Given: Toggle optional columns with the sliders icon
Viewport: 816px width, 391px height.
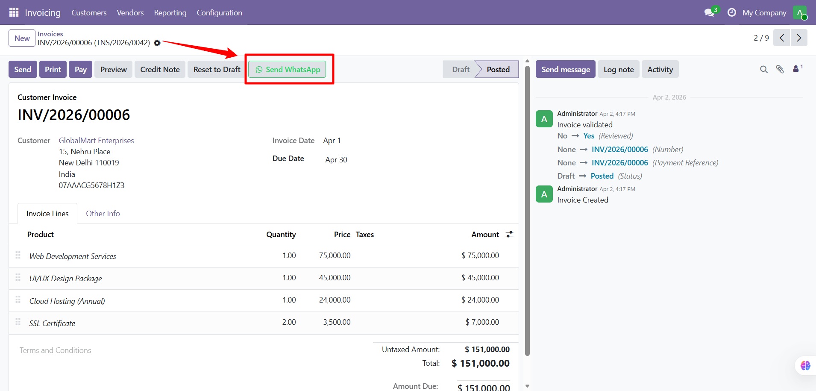Looking at the screenshot, I should click(509, 234).
